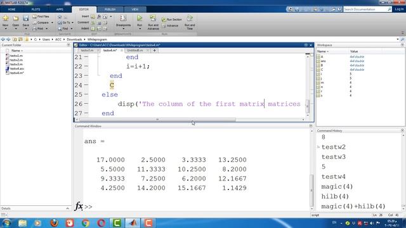This screenshot has height=228, width=406.
Task: Switch to the PLOTS ribbon tab
Action: (x=36, y=9)
